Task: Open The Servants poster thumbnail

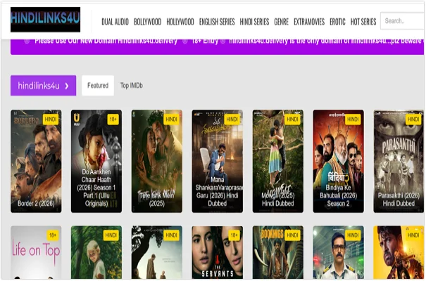Action: tap(218, 254)
